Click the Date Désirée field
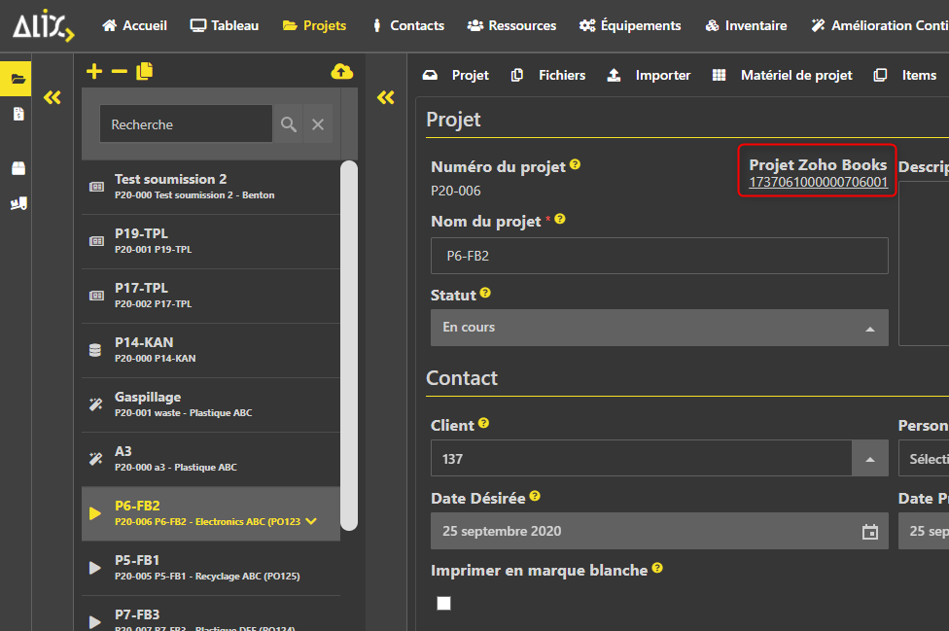The height and width of the screenshot is (631, 949). [x=659, y=531]
